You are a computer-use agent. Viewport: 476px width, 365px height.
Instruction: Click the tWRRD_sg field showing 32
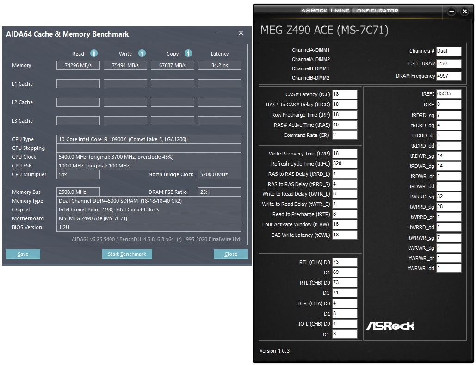(449, 197)
